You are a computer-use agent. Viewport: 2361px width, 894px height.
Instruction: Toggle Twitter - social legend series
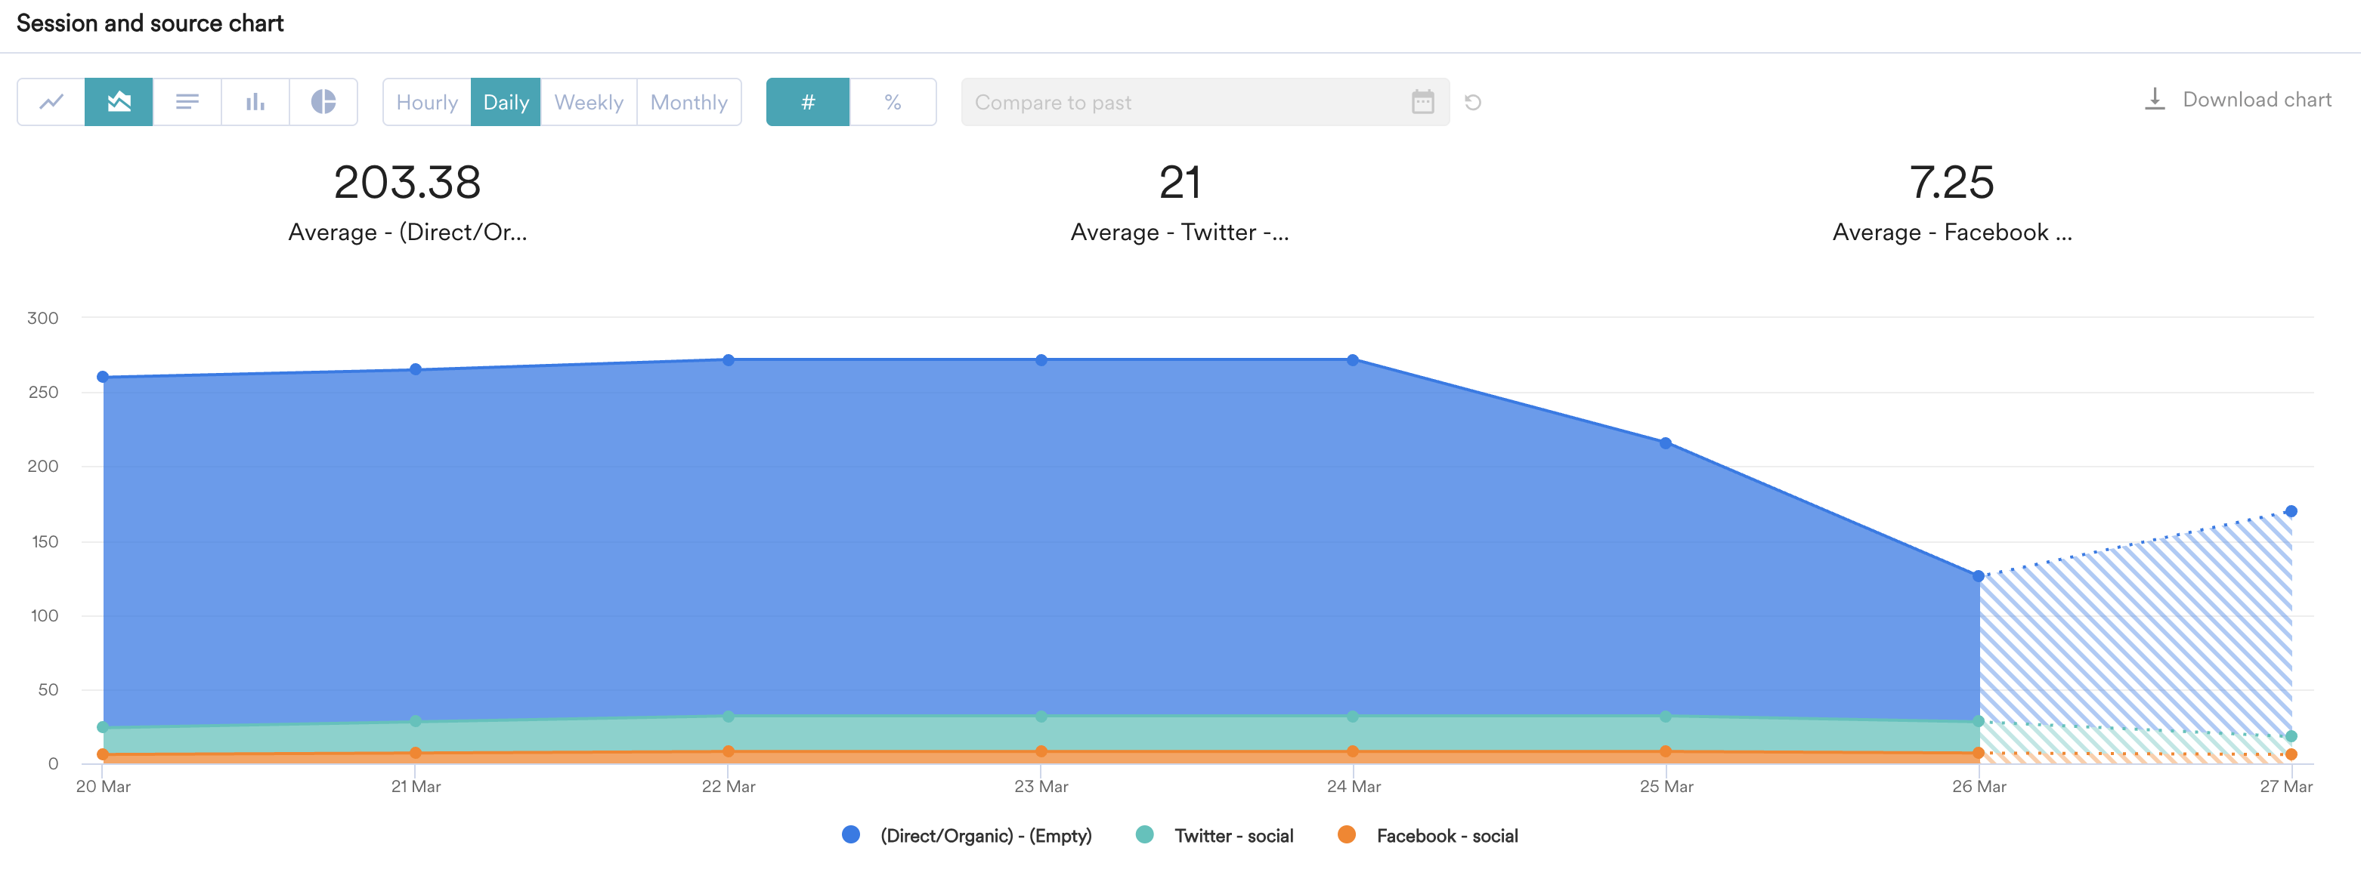[x=1233, y=835]
